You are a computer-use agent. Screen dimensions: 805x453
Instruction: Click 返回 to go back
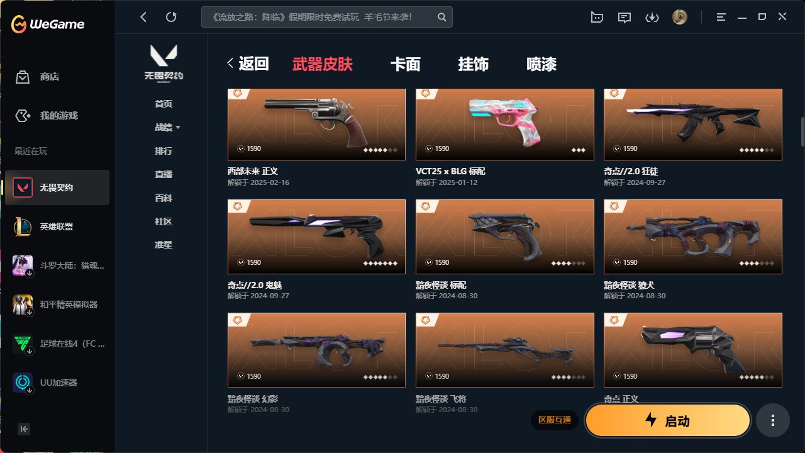coord(248,64)
